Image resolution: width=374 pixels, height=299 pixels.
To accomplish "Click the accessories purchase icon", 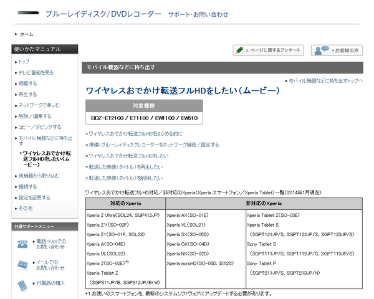I will tap(22, 286).
